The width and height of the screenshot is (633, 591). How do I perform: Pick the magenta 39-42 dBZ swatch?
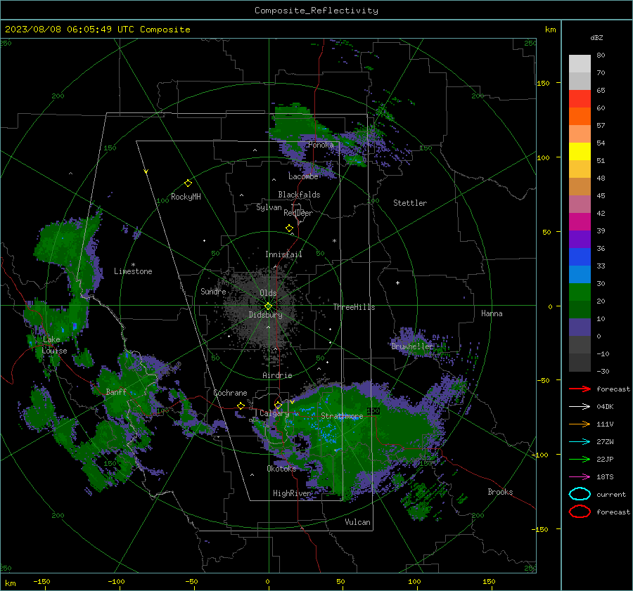(x=580, y=221)
